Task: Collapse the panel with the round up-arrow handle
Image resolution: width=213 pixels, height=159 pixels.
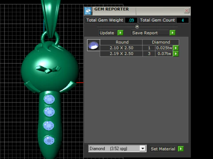Action: click(x=137, y=26)
